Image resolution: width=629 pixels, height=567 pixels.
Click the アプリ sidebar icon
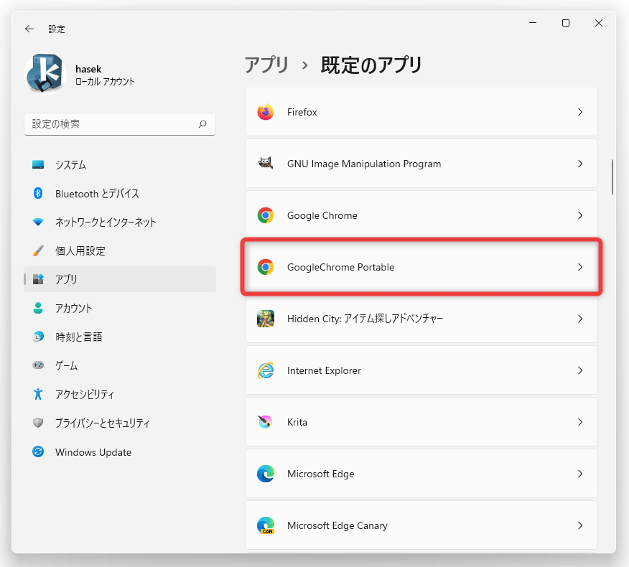coord(38,279)
